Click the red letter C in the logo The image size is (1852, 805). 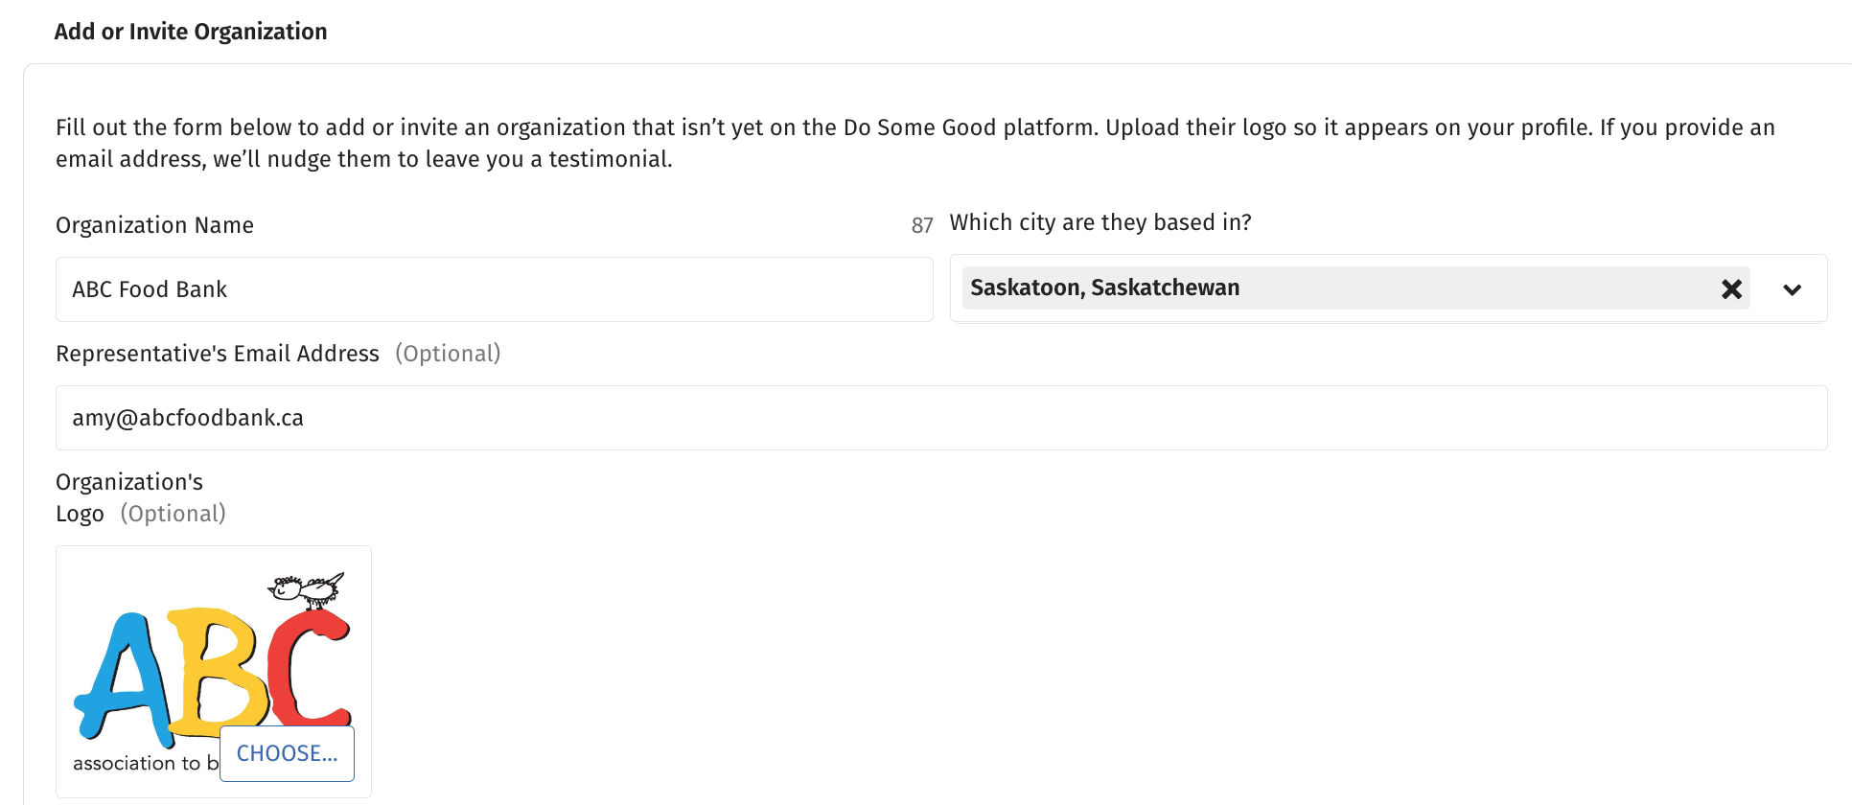click(309, 668)
